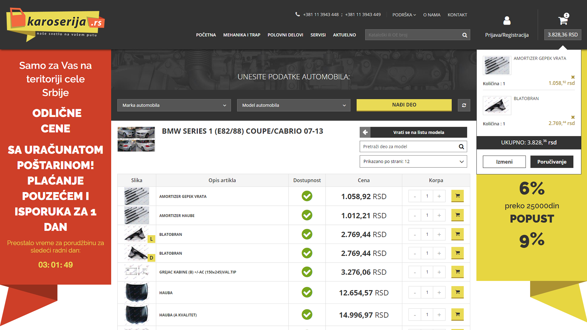Image resolution: width=587 pixels, height=330 pixels.
Task: Open MEHANIKA I TRAP menu item
Action: [x=242, y=35]
